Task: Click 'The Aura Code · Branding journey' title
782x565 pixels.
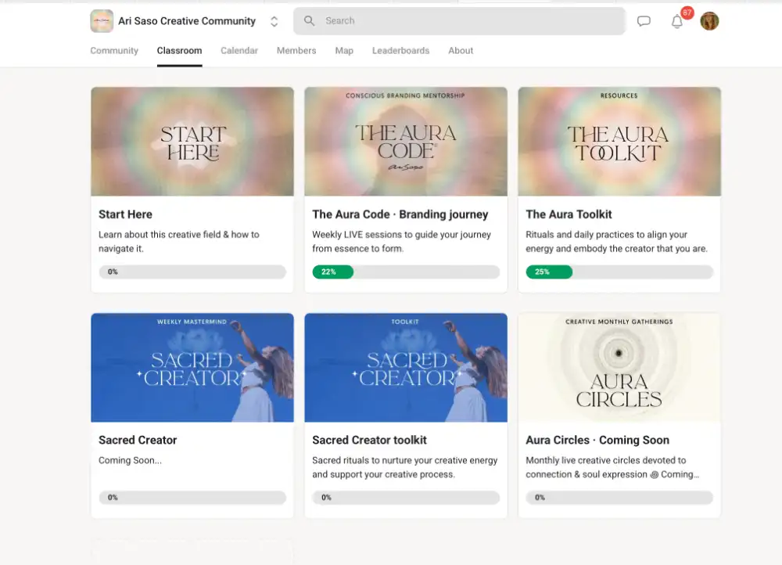Action: pos(400,214)
